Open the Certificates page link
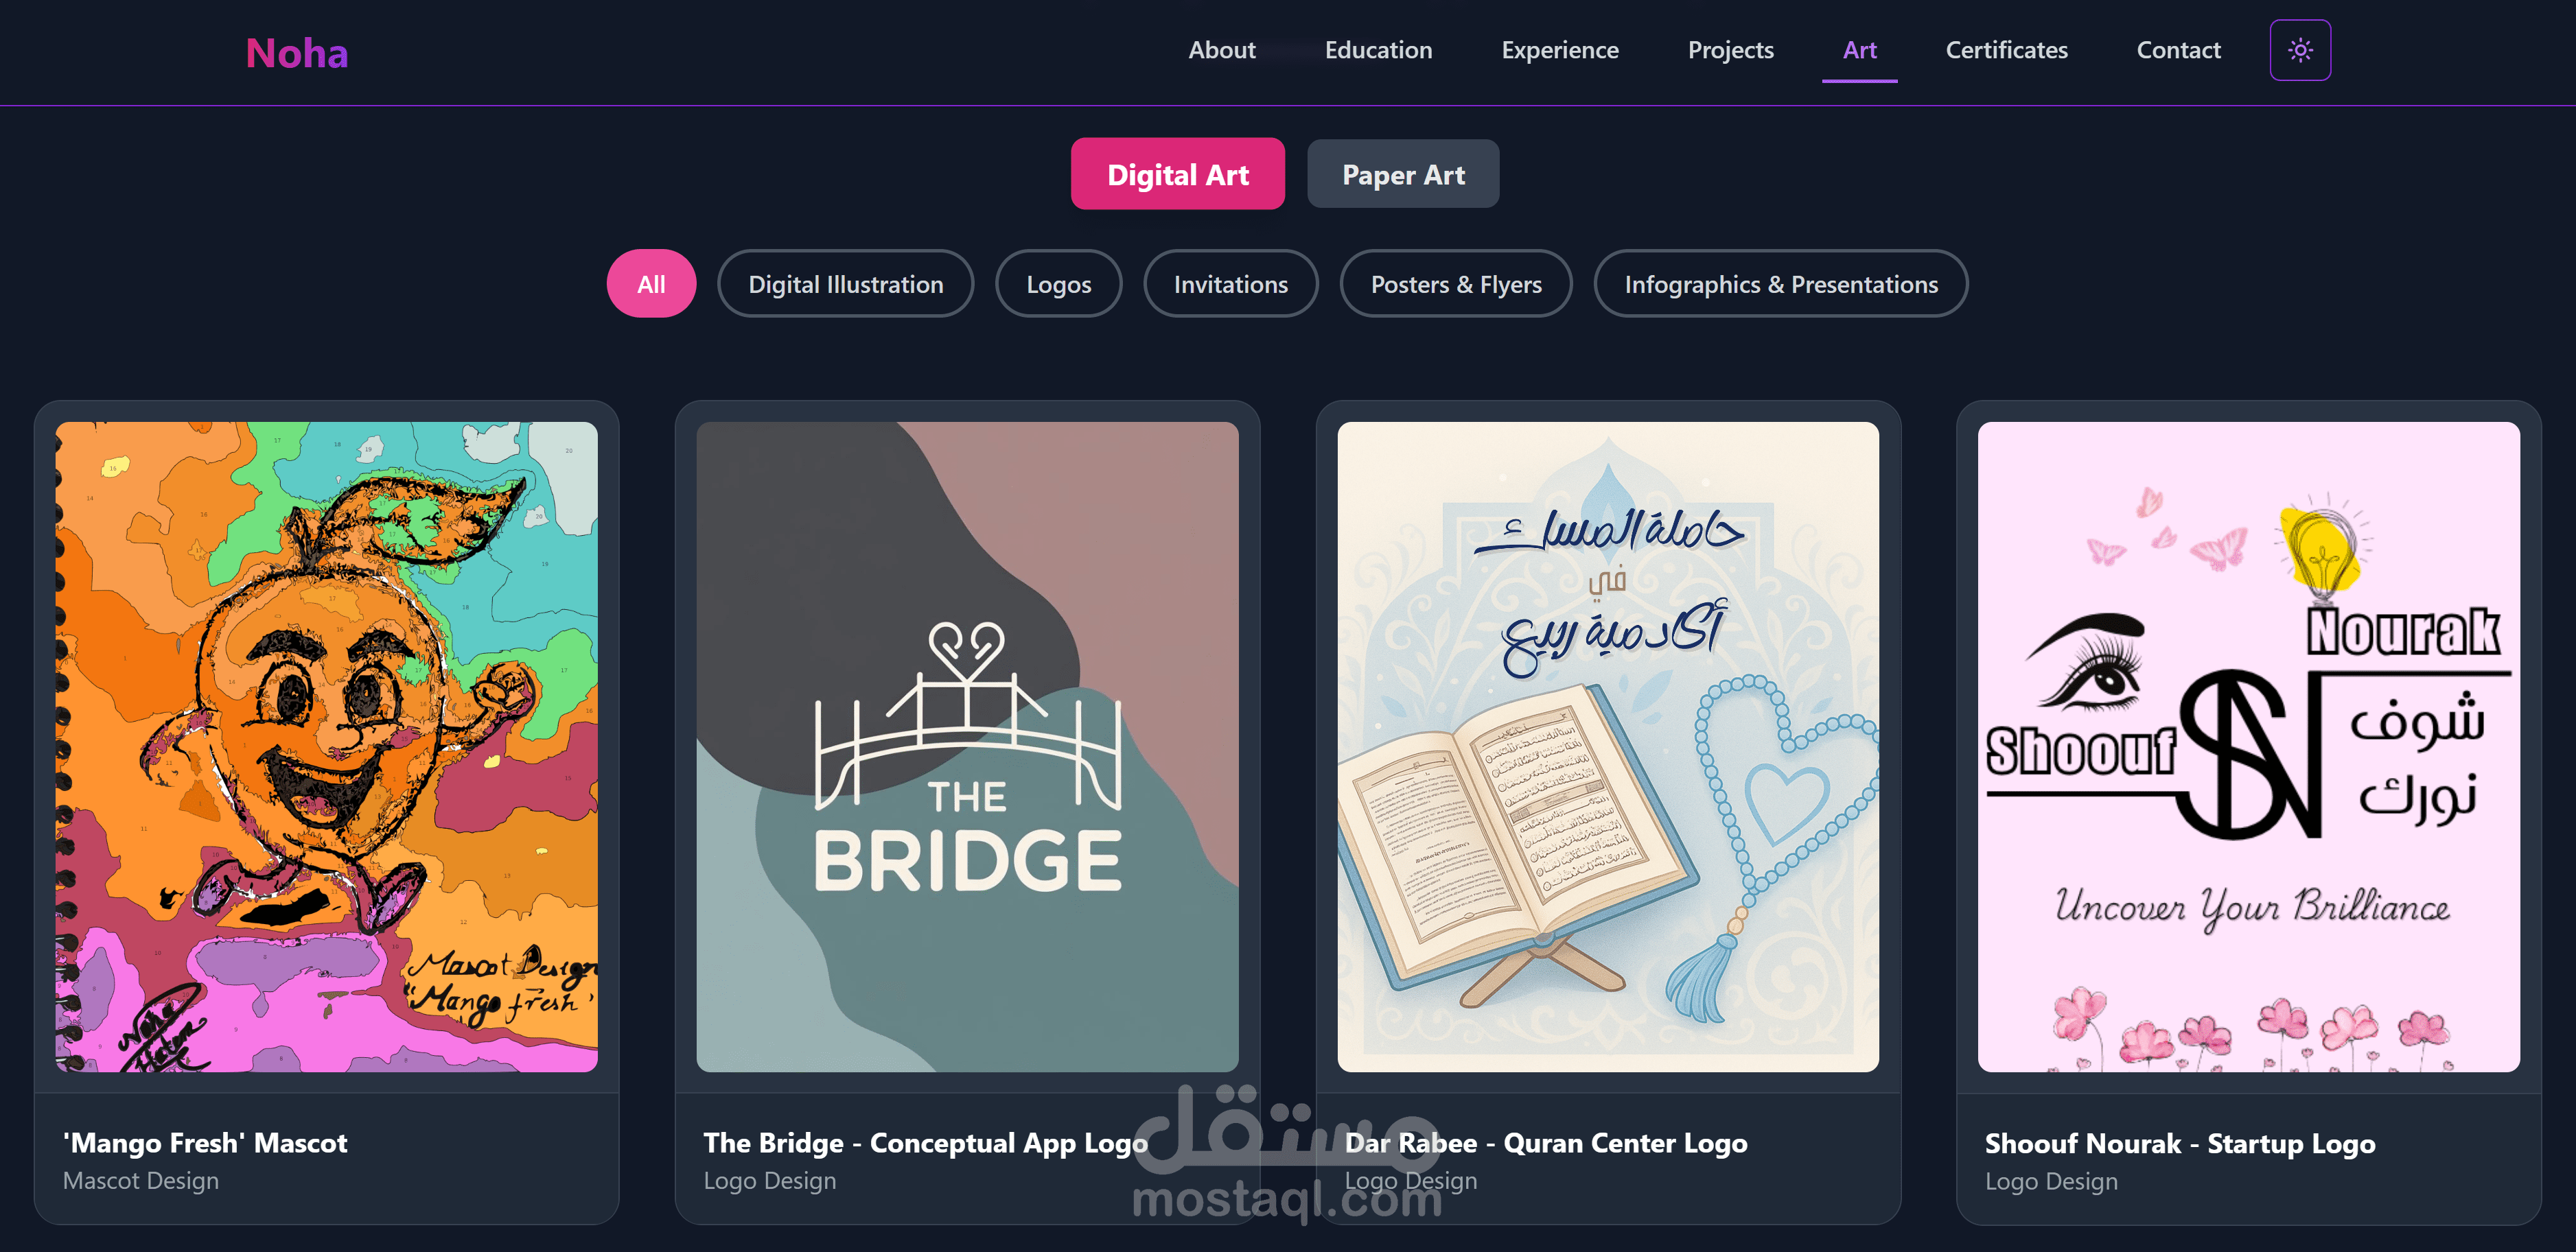The width and height of the screenshot is (2576, 1252). [x=2006, y=50]
